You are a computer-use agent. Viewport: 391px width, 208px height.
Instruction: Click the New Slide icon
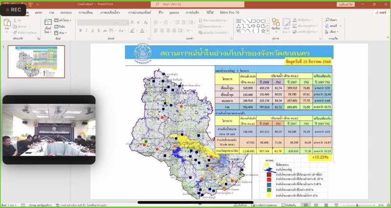(48, 24)
